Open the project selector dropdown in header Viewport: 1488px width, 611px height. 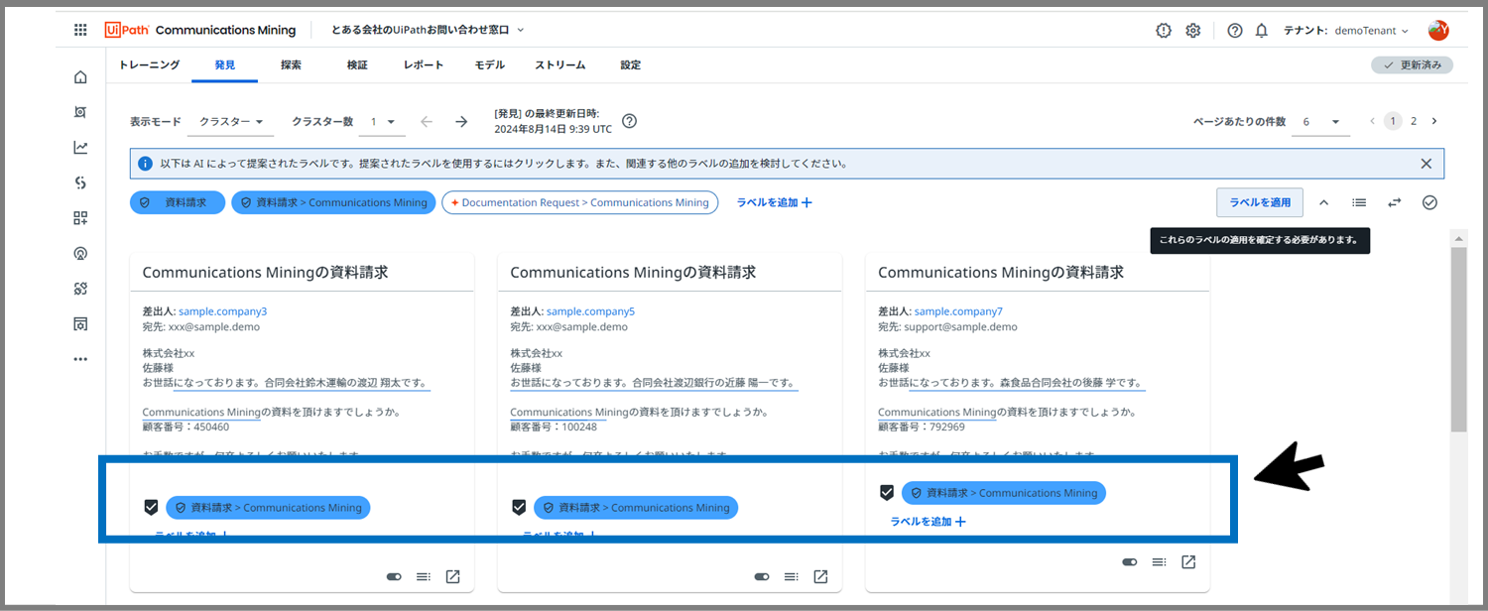(x=428, y=31)
